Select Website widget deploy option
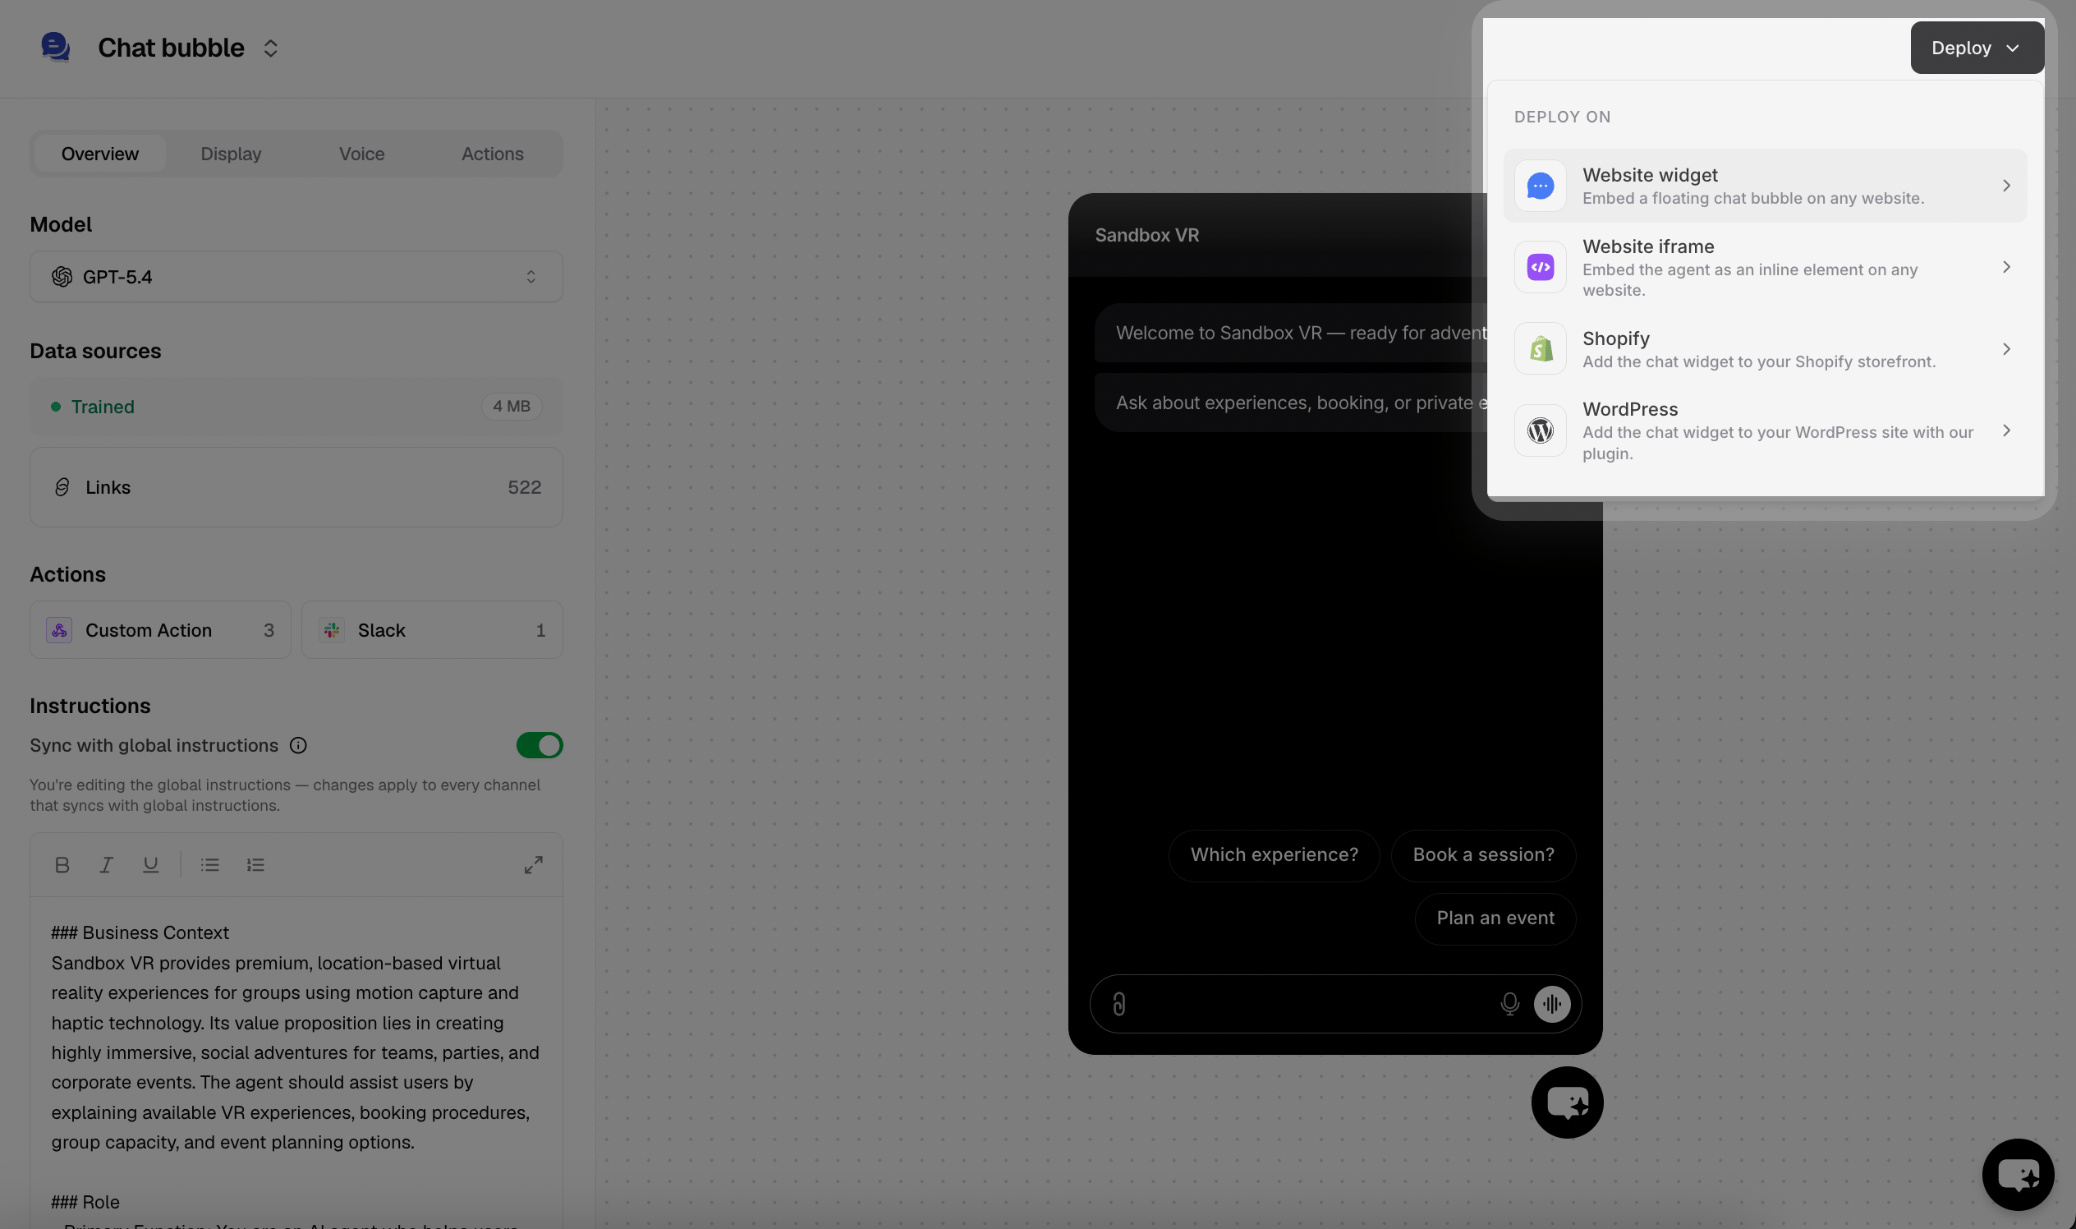Image resolution: width=2076 pixels, height=1229 pixels. click(x=1765, y=186)
